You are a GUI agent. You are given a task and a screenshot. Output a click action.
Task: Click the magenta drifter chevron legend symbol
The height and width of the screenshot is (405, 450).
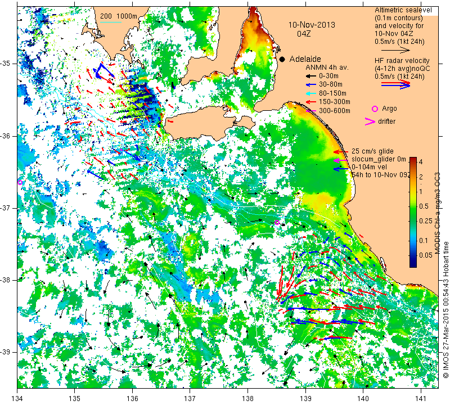(x=370, y=121)
